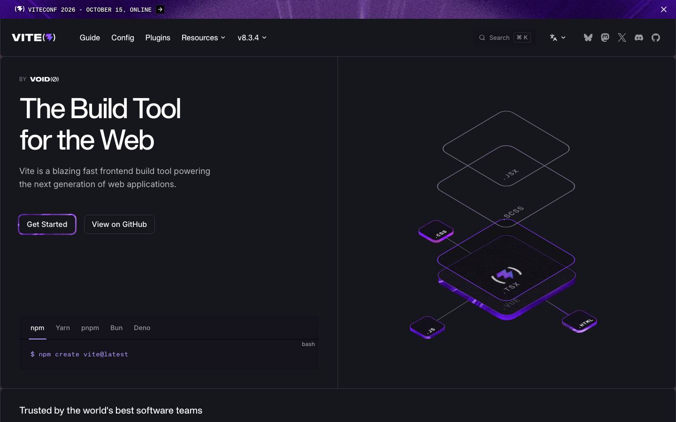The height and width of the screenshot is (422, 676).
Task: Click the Search box
Action: [x=505, y=38]
